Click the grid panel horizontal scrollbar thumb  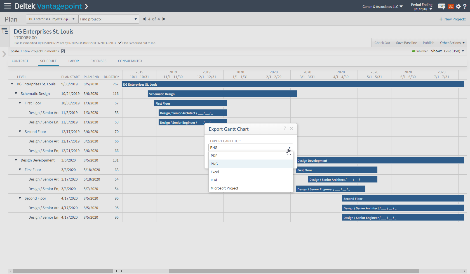[63, 271]
